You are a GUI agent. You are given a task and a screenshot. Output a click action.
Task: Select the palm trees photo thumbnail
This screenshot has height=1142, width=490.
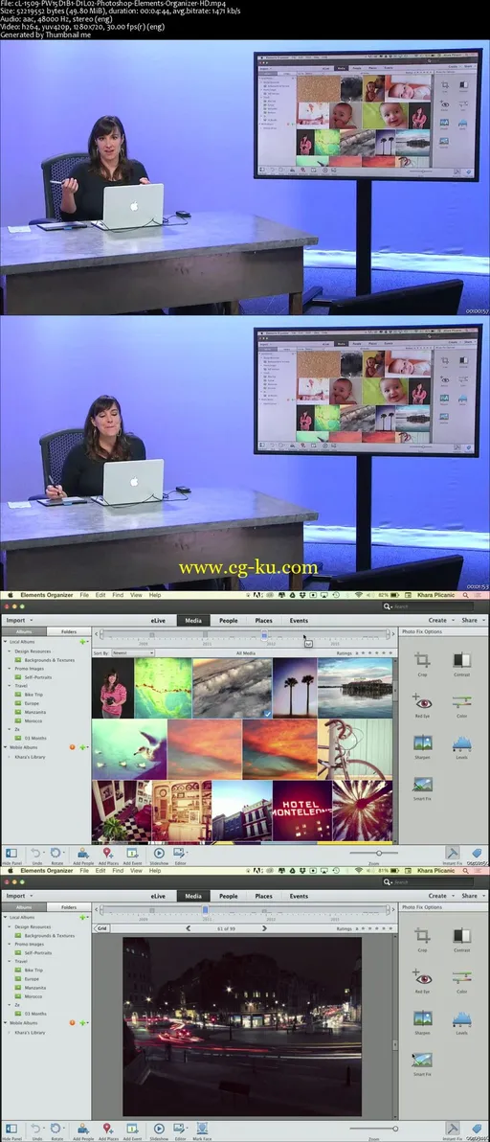tap(295, 688)
